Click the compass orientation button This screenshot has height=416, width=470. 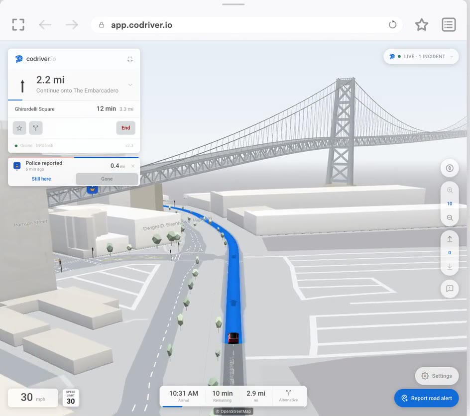[449, 168]
